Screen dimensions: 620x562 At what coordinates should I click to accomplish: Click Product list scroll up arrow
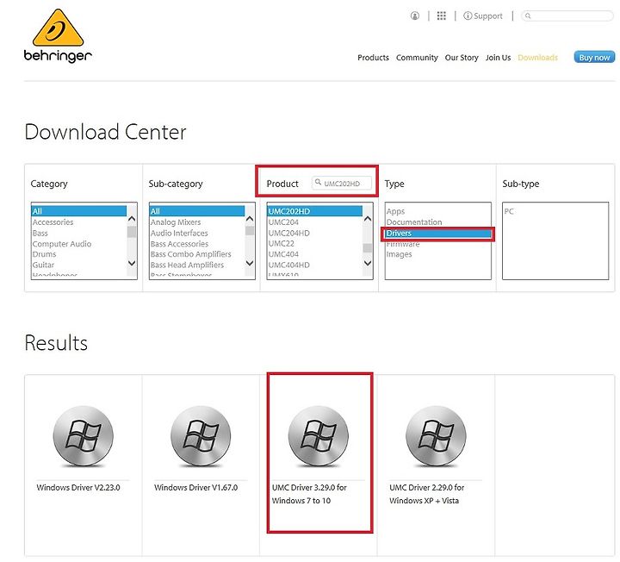(x=368, y=218)
